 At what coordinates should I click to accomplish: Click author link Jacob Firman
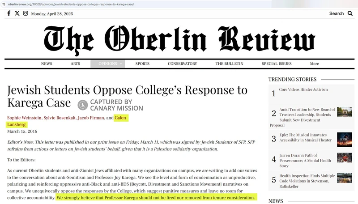point(89,118)
